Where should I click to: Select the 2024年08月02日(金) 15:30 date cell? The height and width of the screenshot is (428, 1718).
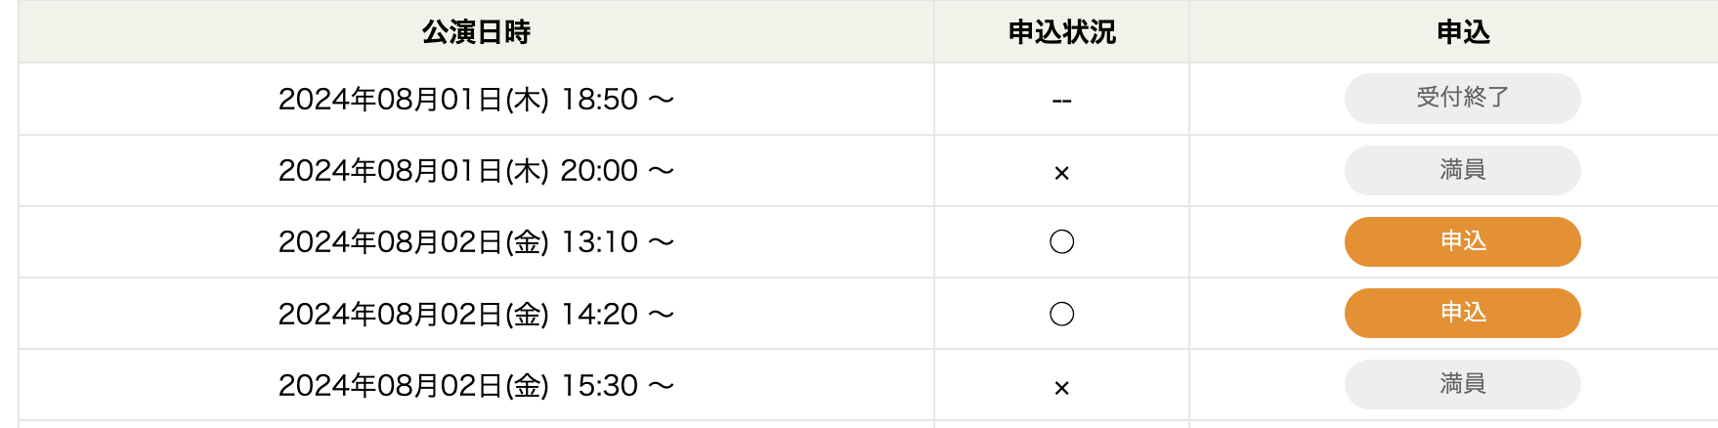tap(476, 385)
